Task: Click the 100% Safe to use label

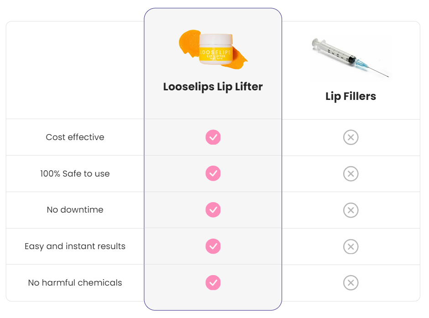Action: (x=75, y=173)
